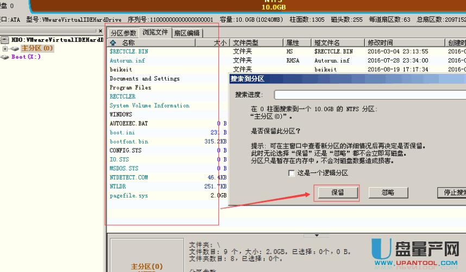Select the 浏览文件 tab
The height and width of the screenshot is (272, 466).
pos(155,33)
